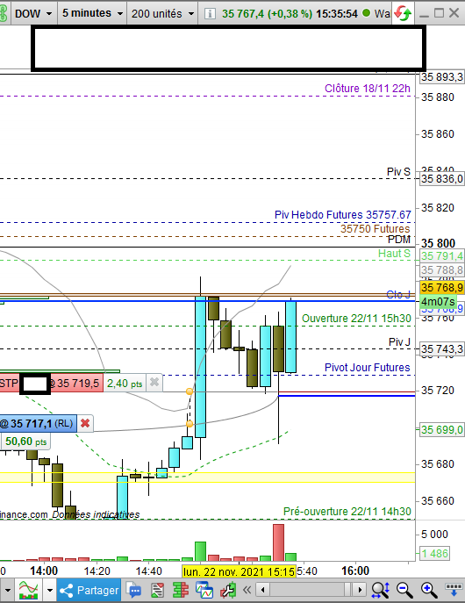The width and height of the screenshot is (465, 603).
Task: Open the 200 unités dropdown
Action: (x=162, y=13)
